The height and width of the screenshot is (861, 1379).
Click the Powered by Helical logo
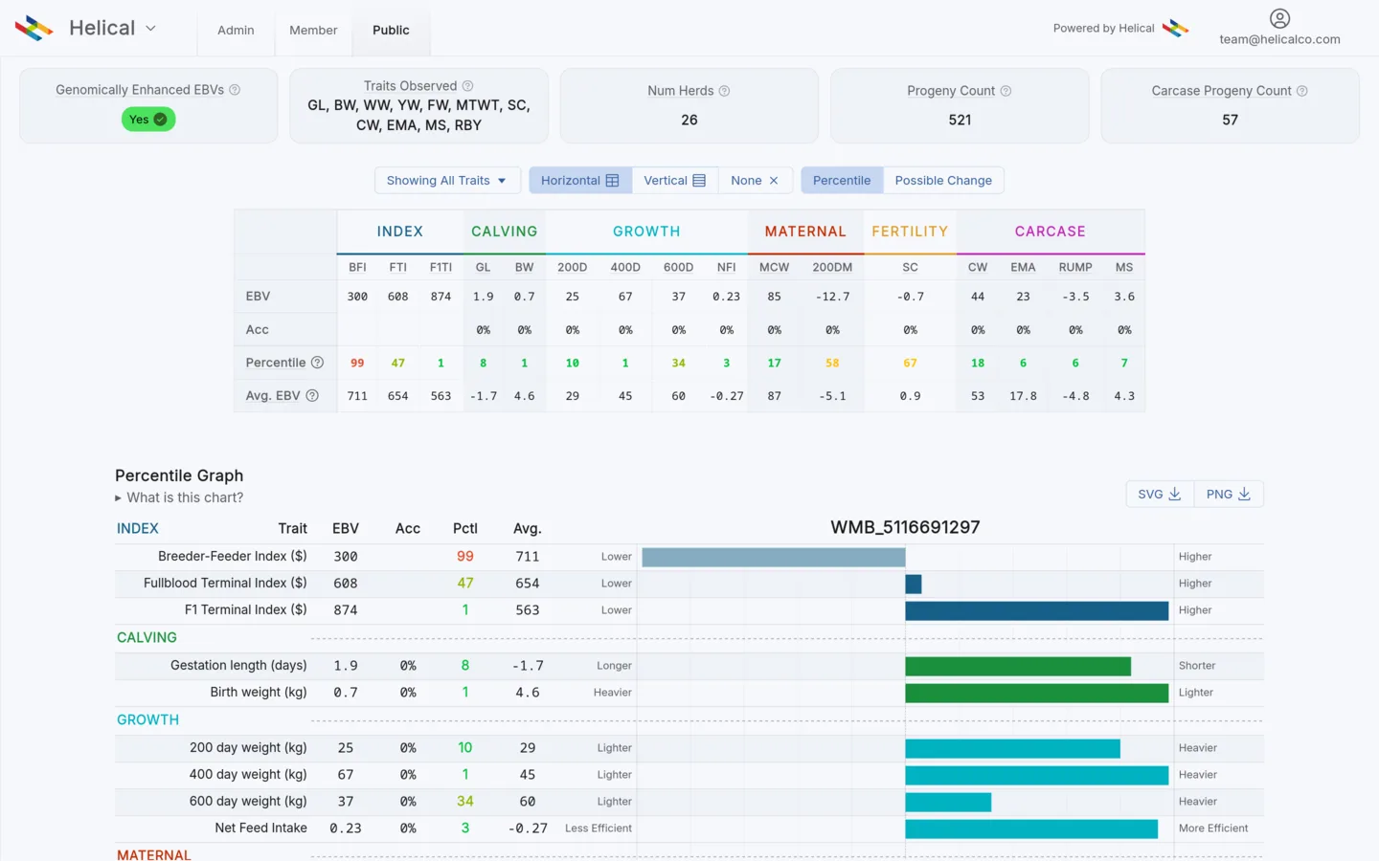(1175, 28)
